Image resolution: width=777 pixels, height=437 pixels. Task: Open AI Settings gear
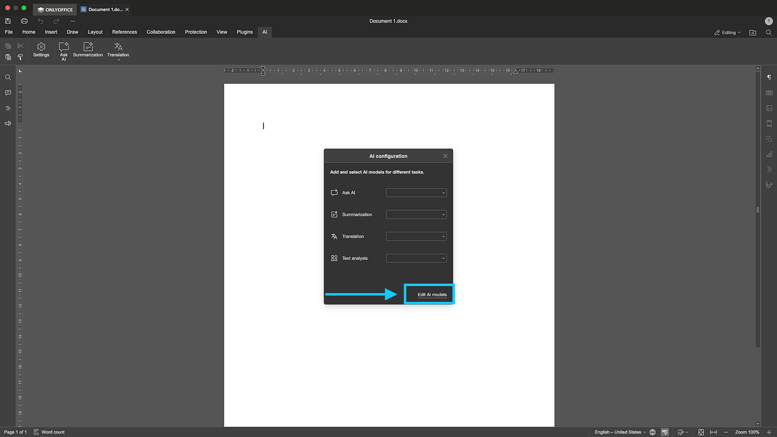41,50
